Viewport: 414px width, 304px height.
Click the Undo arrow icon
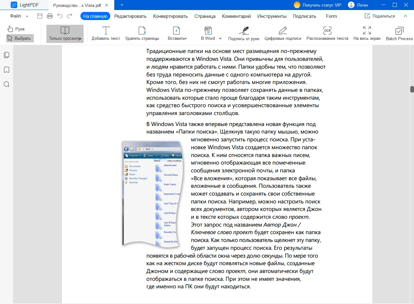[x=60, y=16]
